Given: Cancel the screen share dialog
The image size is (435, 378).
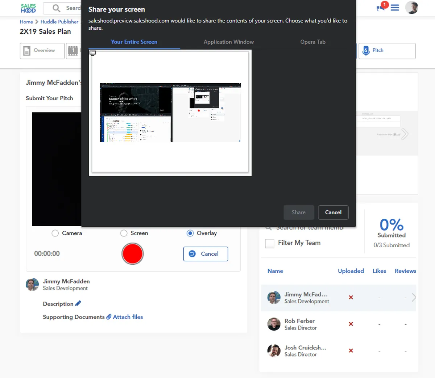Looking at the screenshot, I should tap(333, 213).
